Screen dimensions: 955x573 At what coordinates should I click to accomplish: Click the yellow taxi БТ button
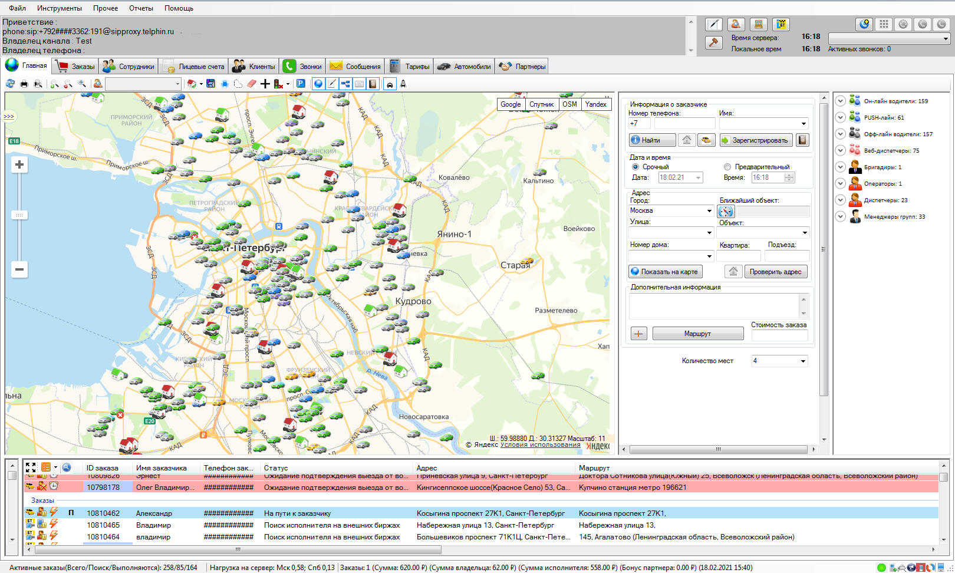781,24
